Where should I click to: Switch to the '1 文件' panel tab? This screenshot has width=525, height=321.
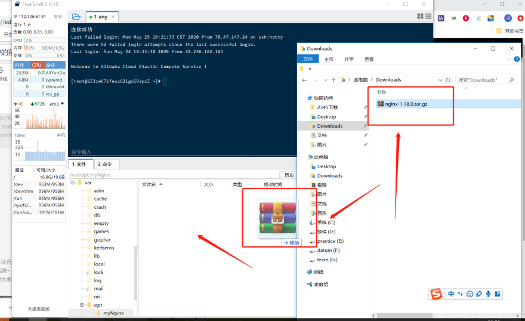(x=79, y=164)
